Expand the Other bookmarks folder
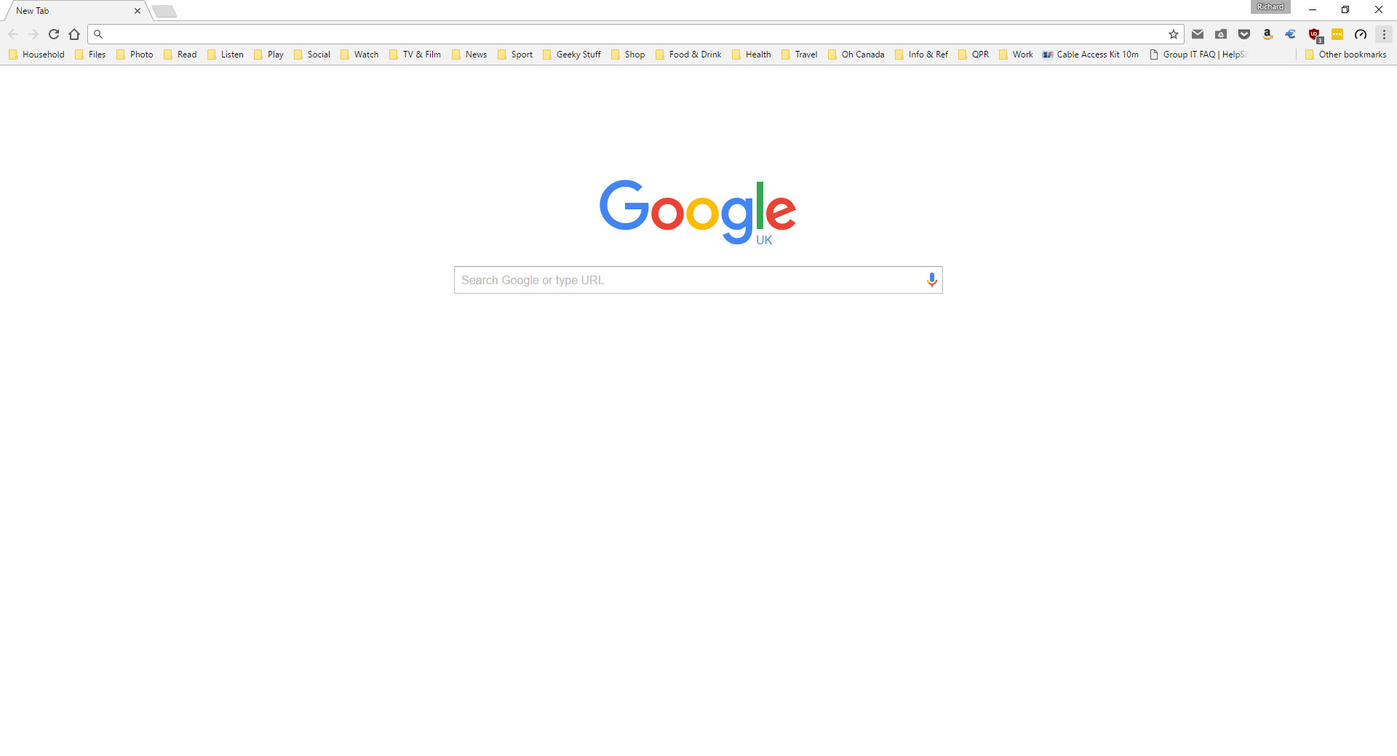The width and height of the screenshot is (1397, 756). (x=1345, y=55)
